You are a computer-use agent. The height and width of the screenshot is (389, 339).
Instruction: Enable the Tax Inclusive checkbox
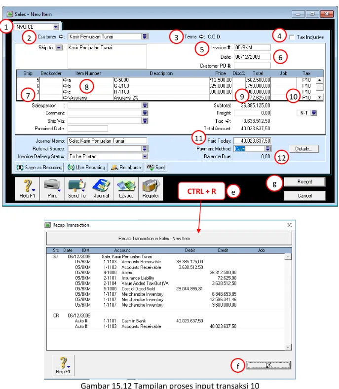coord(292,37)
